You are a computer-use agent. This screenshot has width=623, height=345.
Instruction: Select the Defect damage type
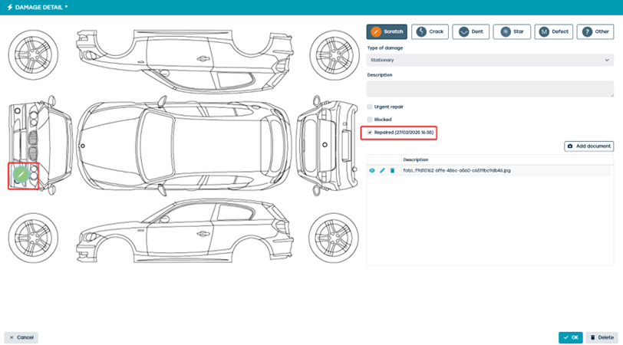[x=554, y=31]
